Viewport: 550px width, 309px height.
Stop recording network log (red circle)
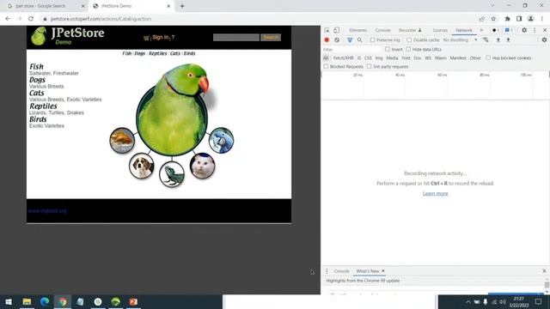(327, 40)
